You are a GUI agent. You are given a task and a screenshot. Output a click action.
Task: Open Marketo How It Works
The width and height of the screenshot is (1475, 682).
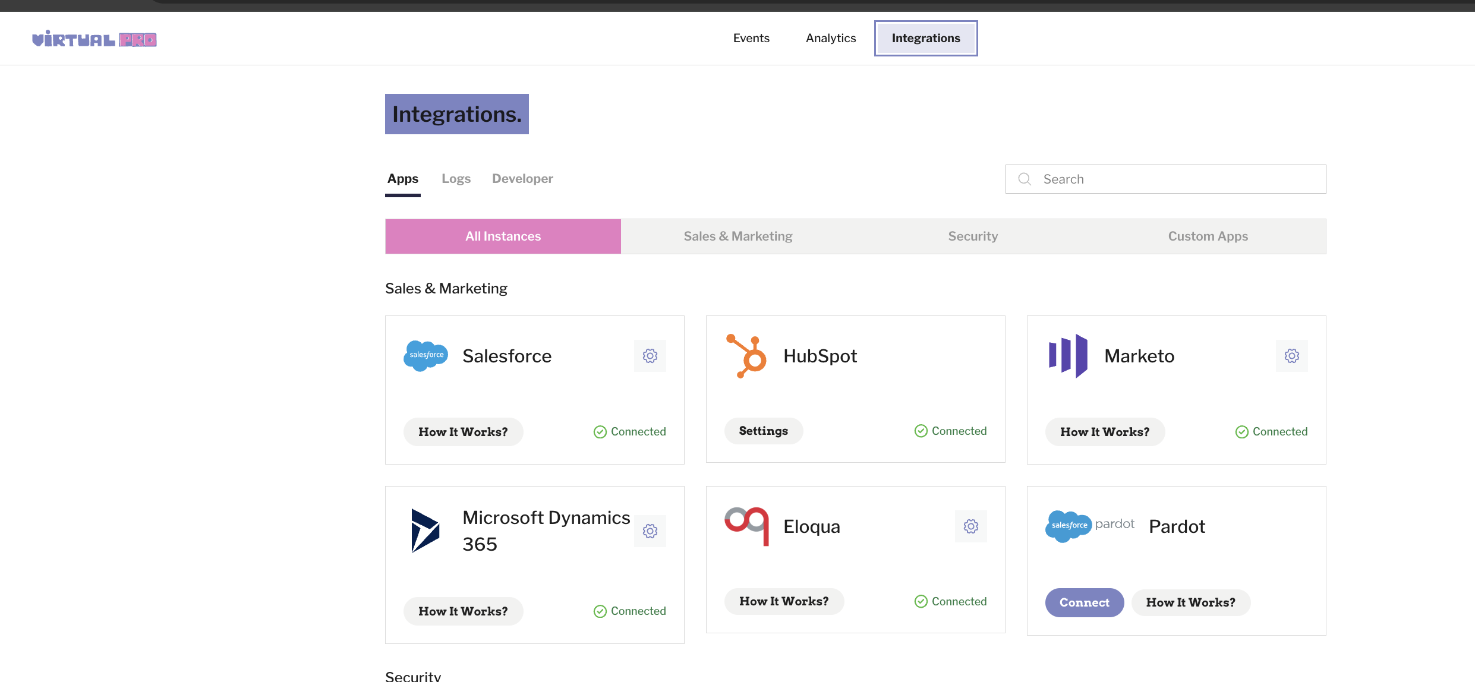[1105, 432]
